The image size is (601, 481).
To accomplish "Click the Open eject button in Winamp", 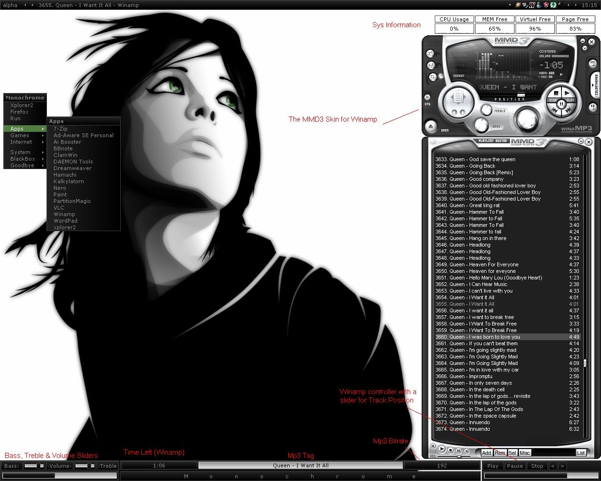I will click(431, 126).
